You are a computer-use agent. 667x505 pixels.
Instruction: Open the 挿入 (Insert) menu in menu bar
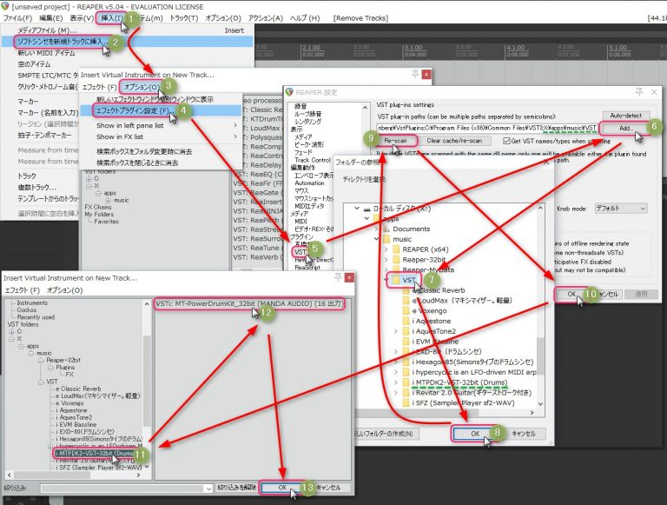112,17
